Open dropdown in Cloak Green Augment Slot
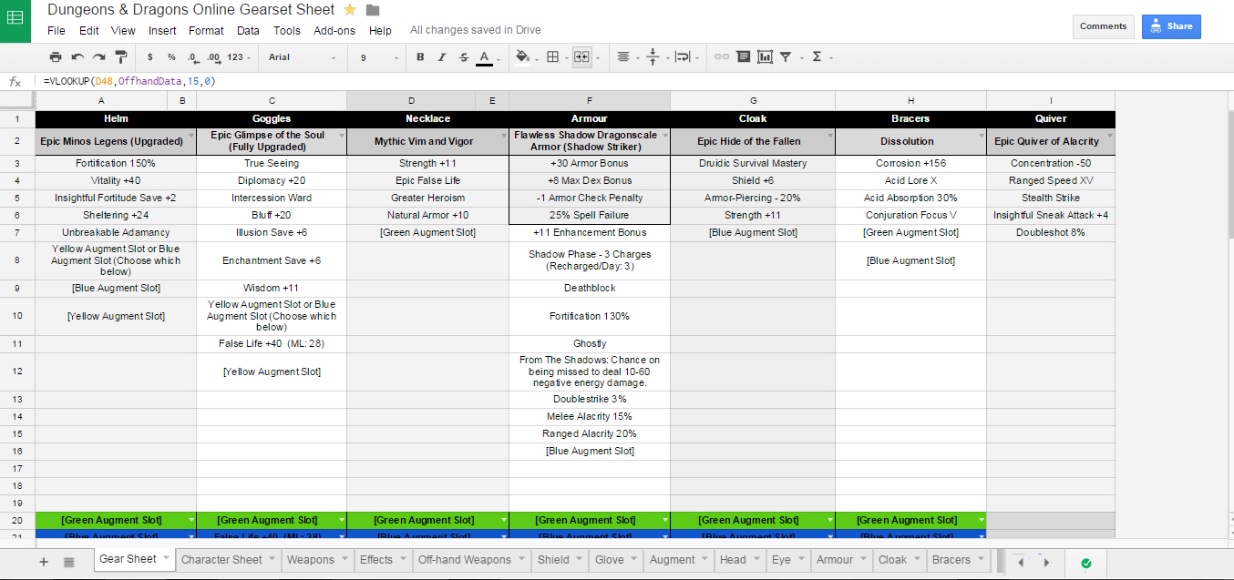Screen dimensions: 1234x580 click(828, 520)
